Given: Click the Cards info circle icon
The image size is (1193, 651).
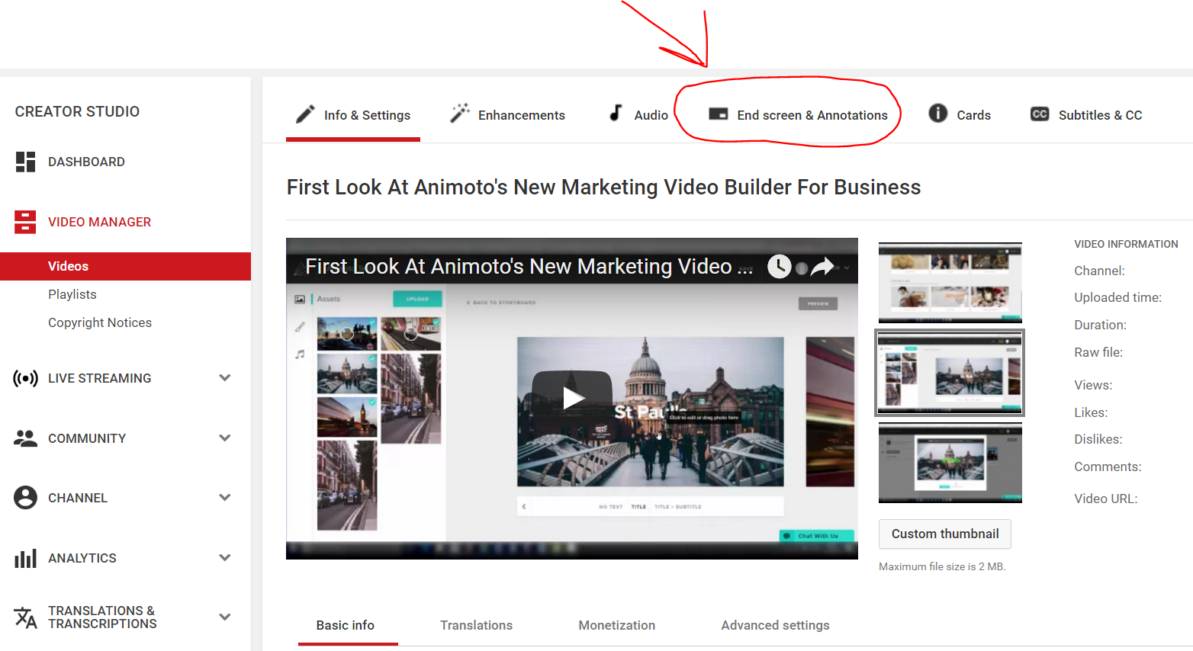Looking at the screenshot, I should coord(937,113).
